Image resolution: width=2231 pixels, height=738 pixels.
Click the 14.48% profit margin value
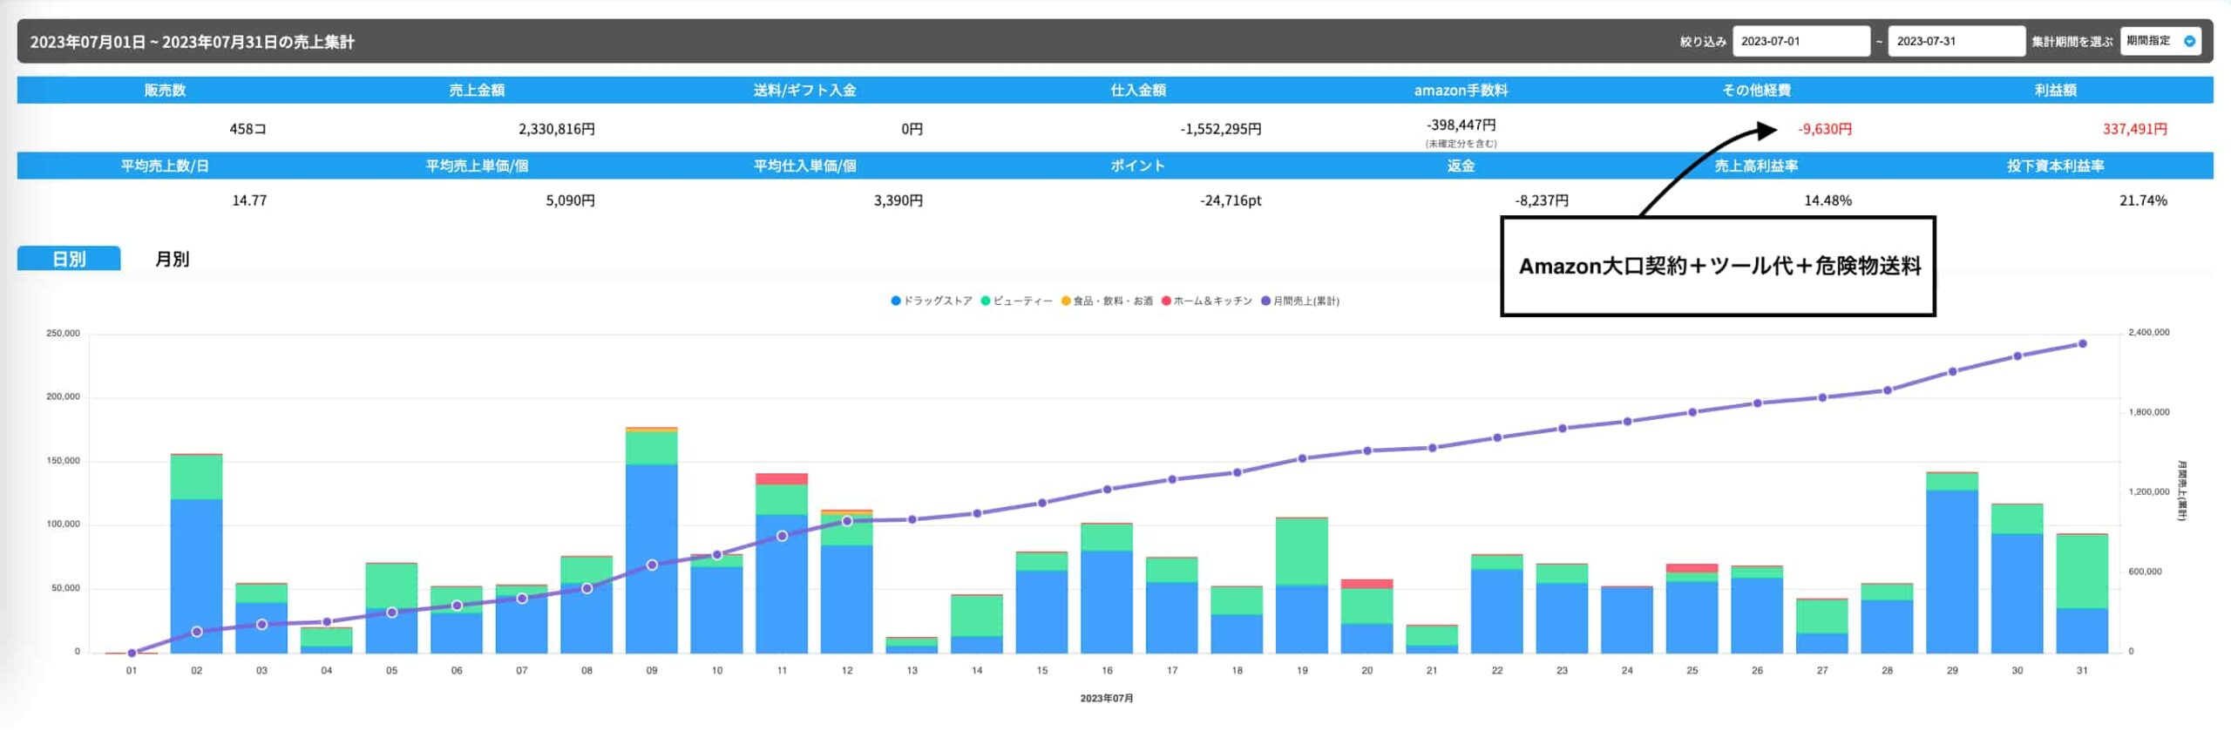(x=1828, y=200)
